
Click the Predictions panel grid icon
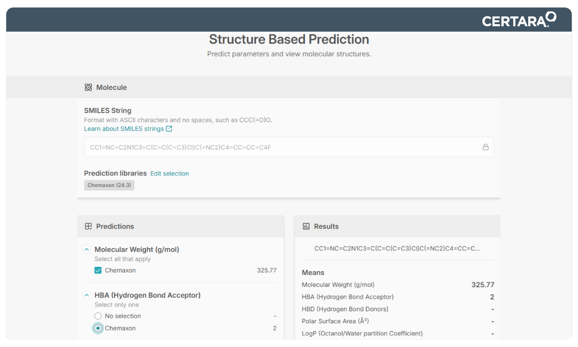click(x=88, y=226)
